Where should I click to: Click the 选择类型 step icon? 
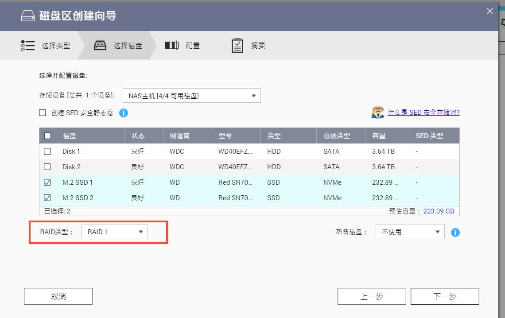tap(27, 45)
